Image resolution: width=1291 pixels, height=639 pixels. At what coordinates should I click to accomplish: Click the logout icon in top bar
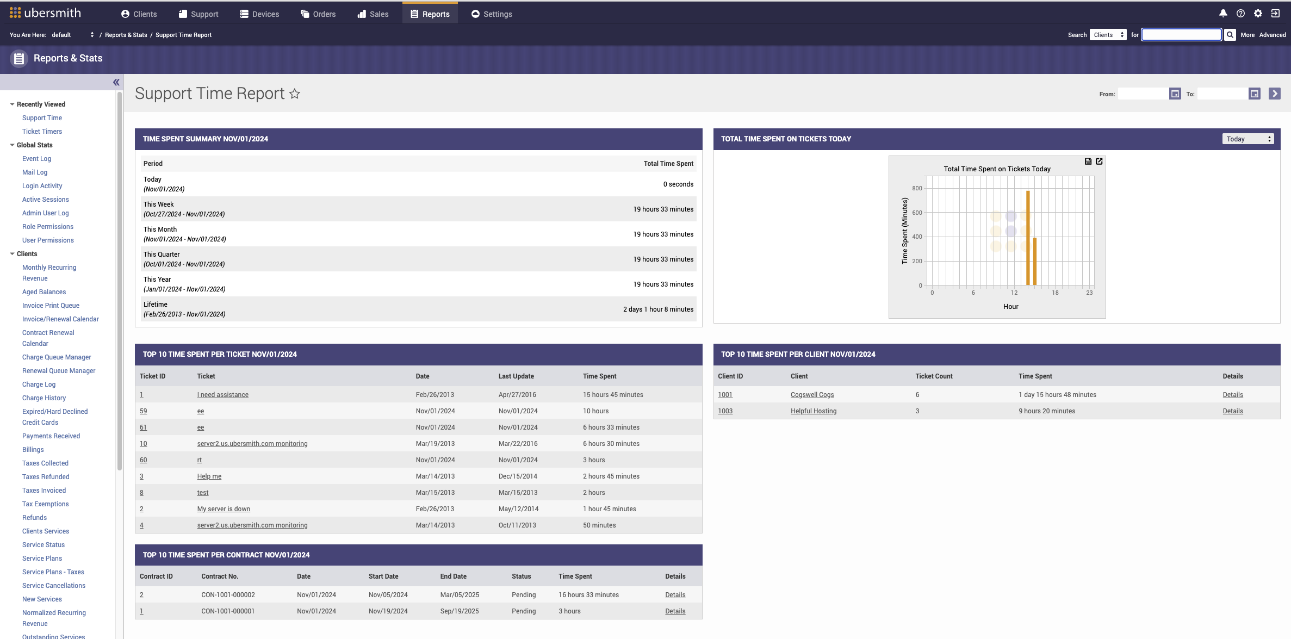click(x=1275, y=14)
